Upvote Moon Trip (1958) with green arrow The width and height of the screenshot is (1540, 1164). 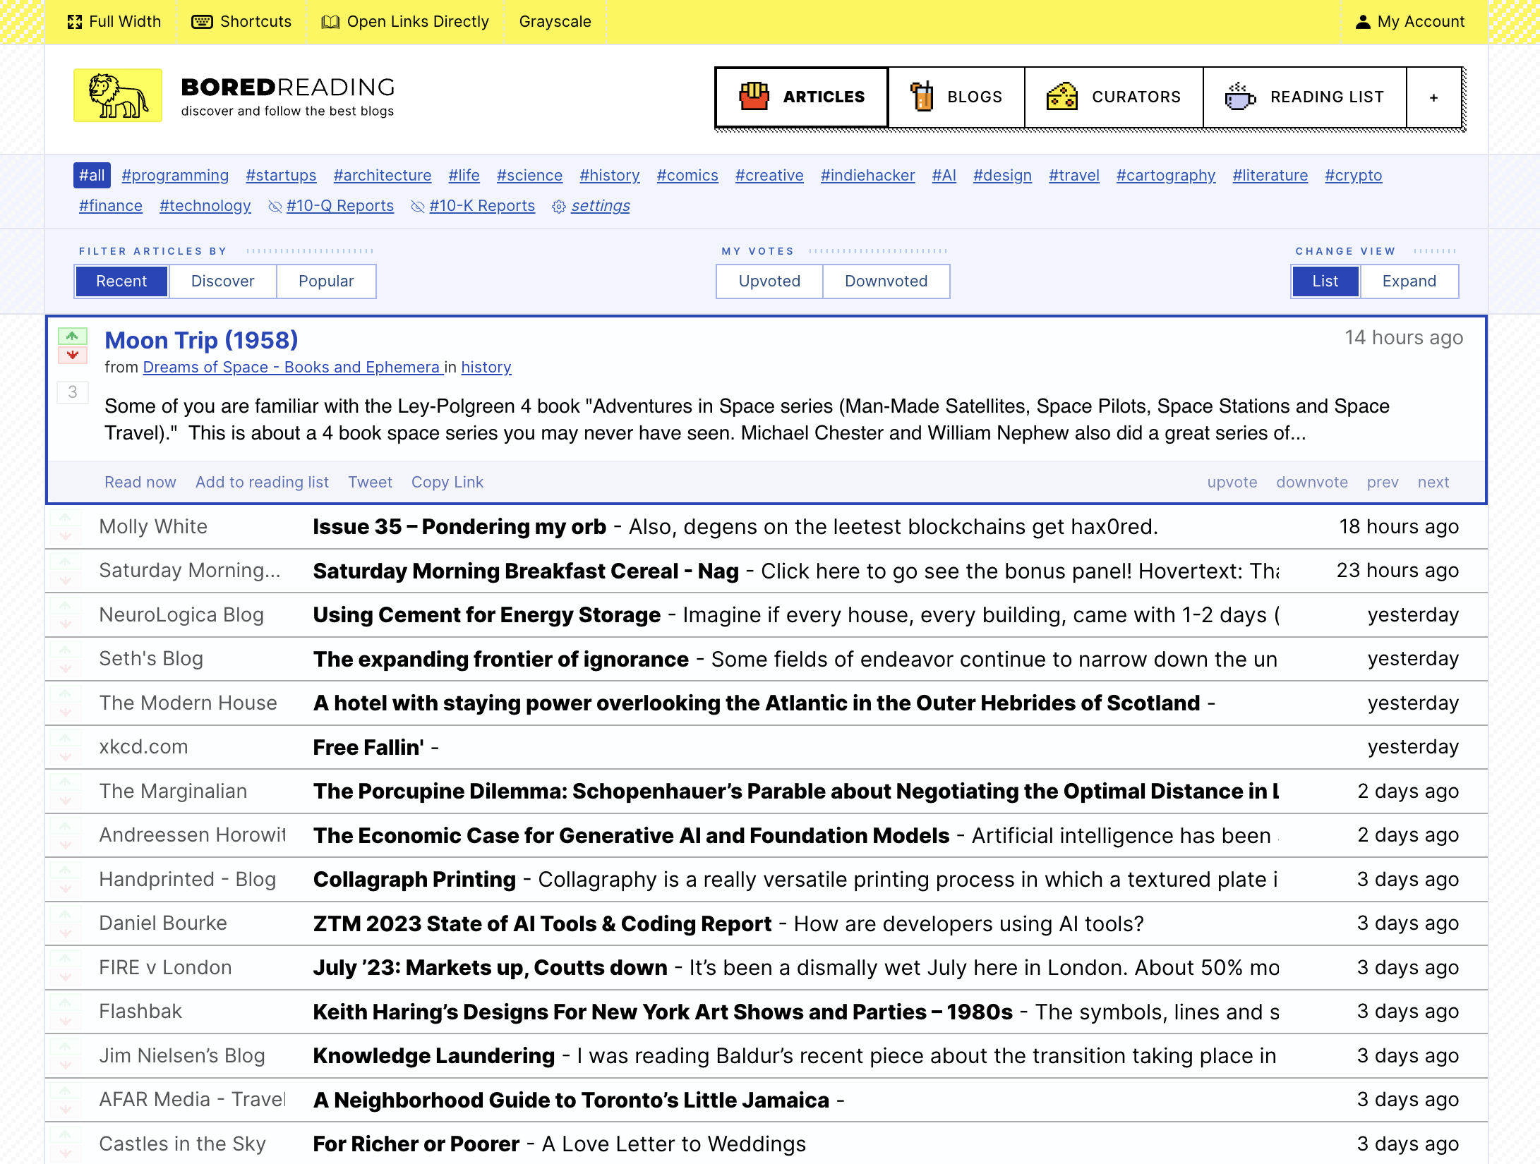pos(73,337)
